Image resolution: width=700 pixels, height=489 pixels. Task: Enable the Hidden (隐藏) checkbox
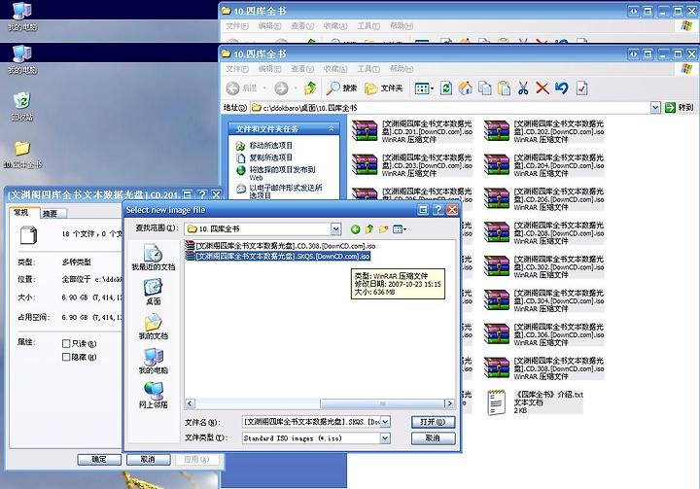(x=66, y=357)
